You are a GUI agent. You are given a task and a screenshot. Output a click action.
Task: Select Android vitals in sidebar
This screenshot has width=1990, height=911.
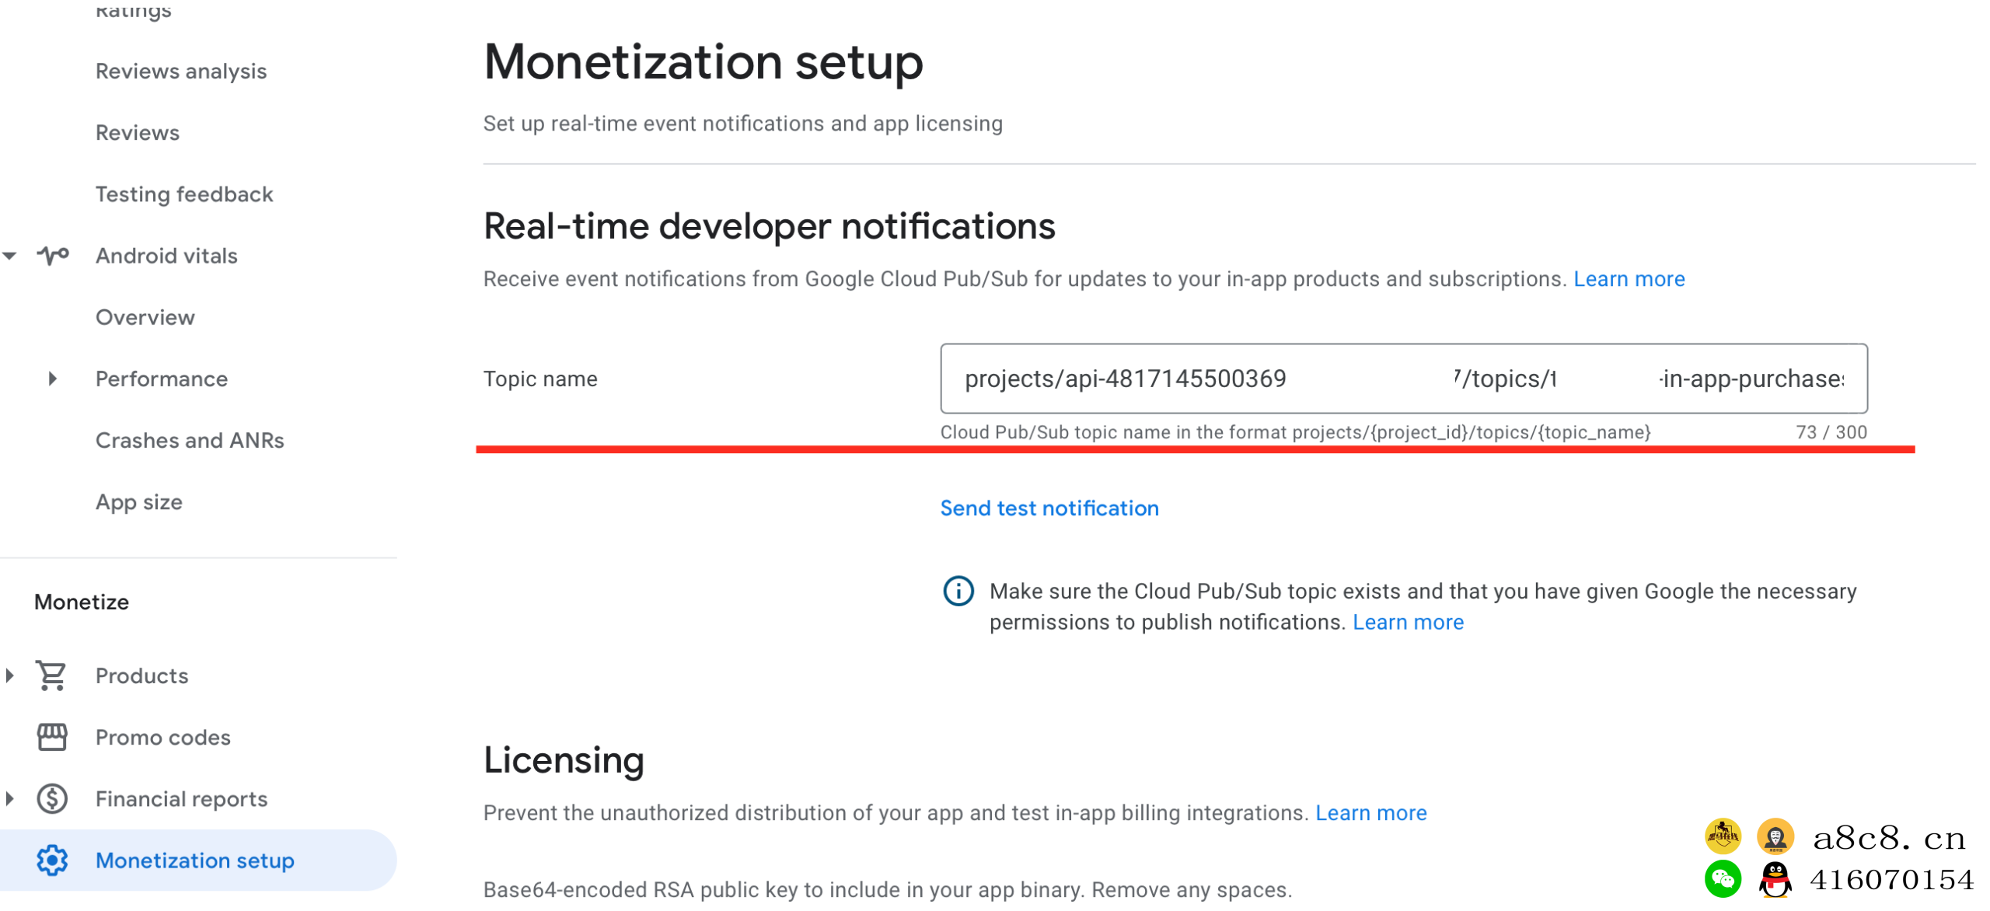point(166,255)
